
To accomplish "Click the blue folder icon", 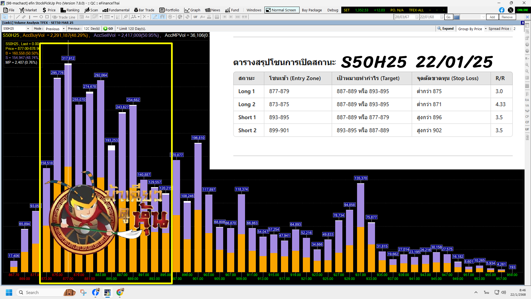I will (457, 17).
